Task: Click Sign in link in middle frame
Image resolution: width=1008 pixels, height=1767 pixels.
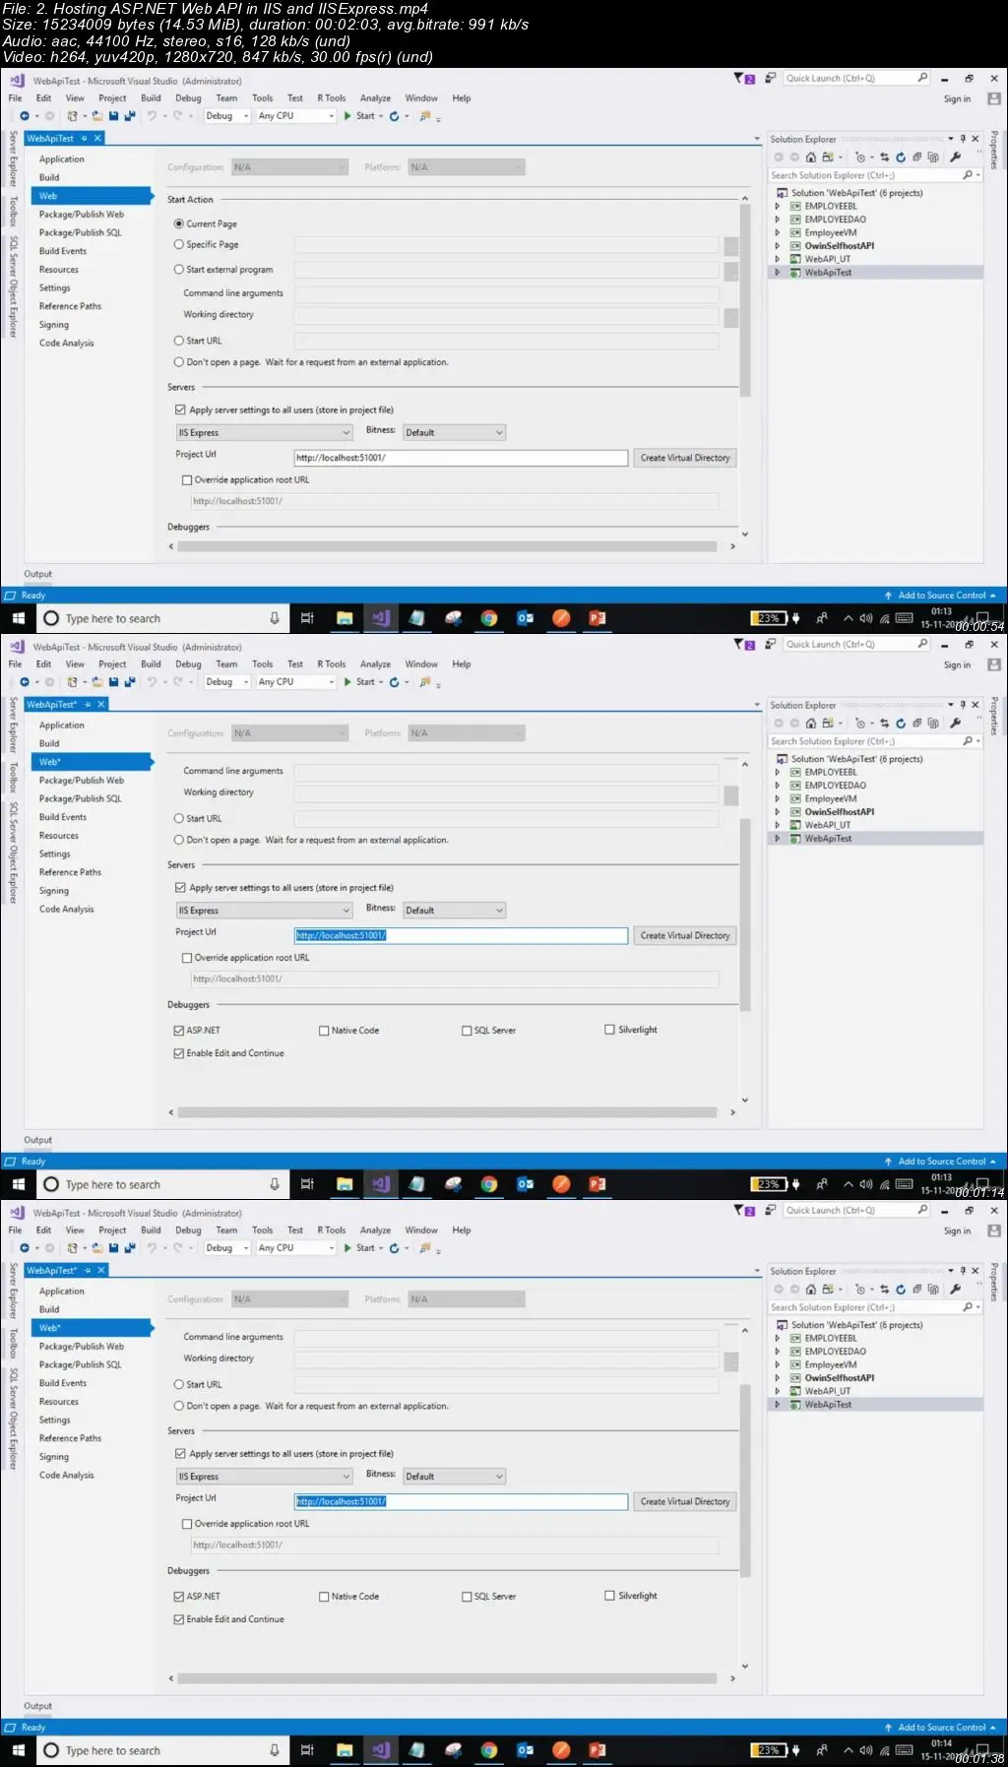Action: point(957,665)
